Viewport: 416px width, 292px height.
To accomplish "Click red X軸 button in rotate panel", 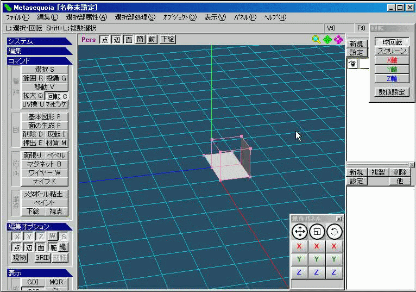I will click(392, 60).
